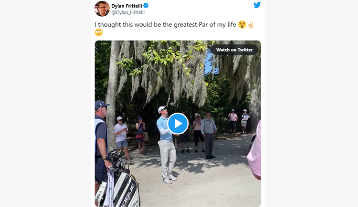Click the pink sleeve at video edge
This screenshot has width=358, height=207.
click(x=254, y=151)
